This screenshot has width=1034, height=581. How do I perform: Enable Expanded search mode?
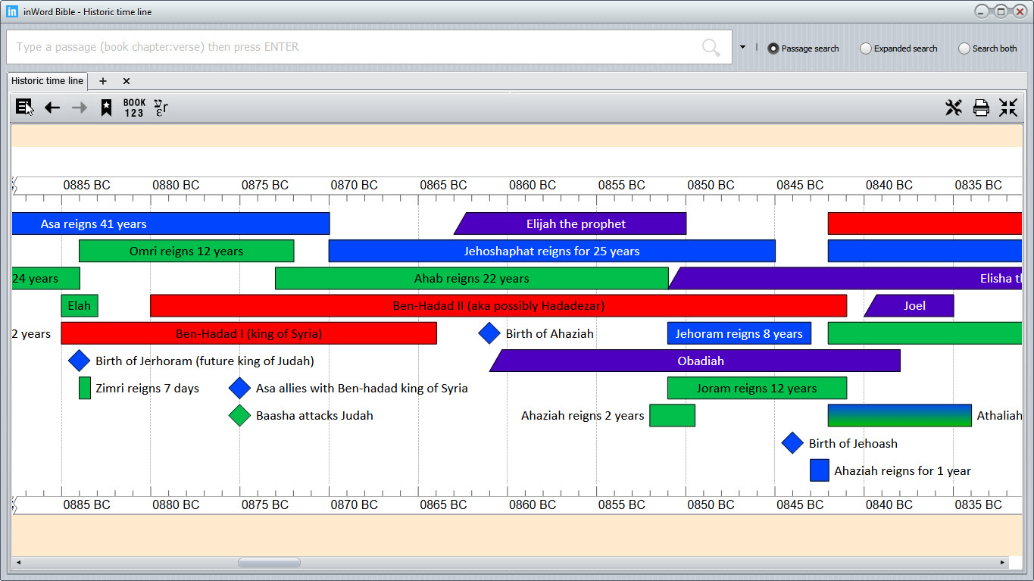[x=865, y=48]
